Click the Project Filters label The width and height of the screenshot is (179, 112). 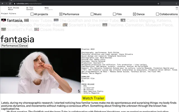[9, 13]
